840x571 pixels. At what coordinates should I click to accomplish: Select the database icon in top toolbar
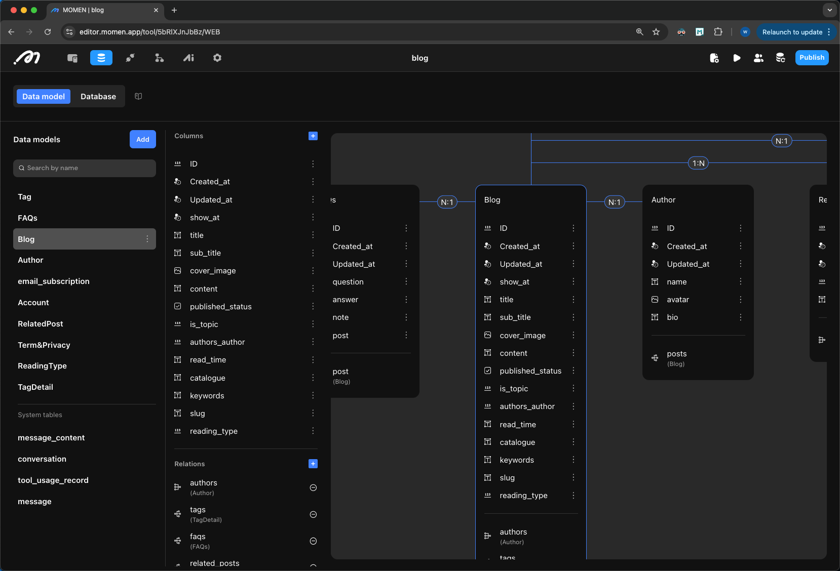tap(101, 58)
